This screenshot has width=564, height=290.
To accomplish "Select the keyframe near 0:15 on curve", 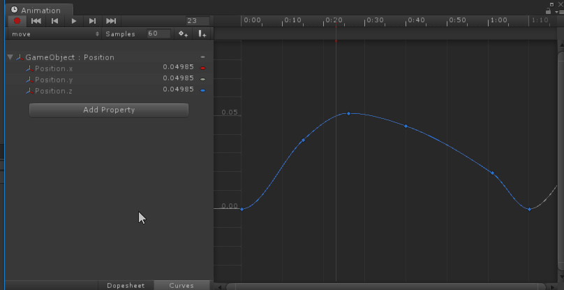I will tap(303, 140).
